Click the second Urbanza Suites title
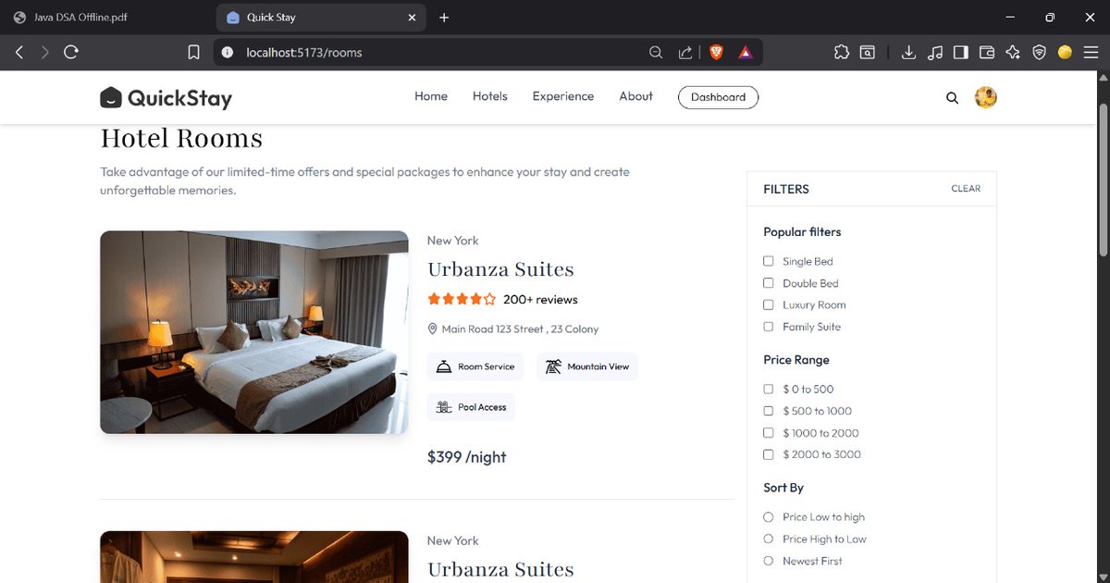1110x583 pixels. click(500, 569)
